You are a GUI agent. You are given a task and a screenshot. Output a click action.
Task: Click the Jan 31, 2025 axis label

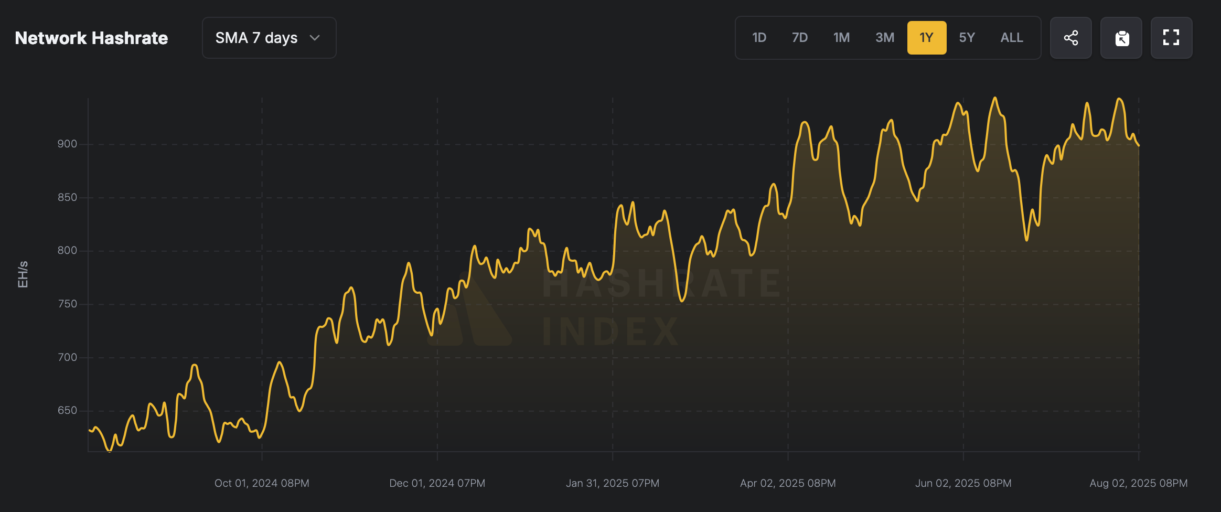coord(612,483)
